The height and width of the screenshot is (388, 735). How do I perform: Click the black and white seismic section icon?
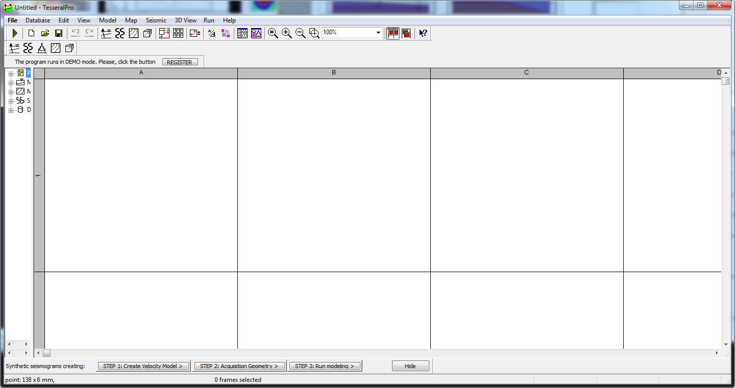[x=242, y=33]
